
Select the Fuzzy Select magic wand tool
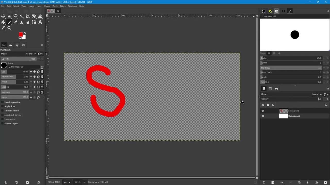click(22, 16)
